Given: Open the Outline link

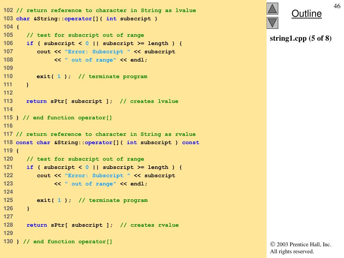Looking at the screenshot, I should [306, 13].
